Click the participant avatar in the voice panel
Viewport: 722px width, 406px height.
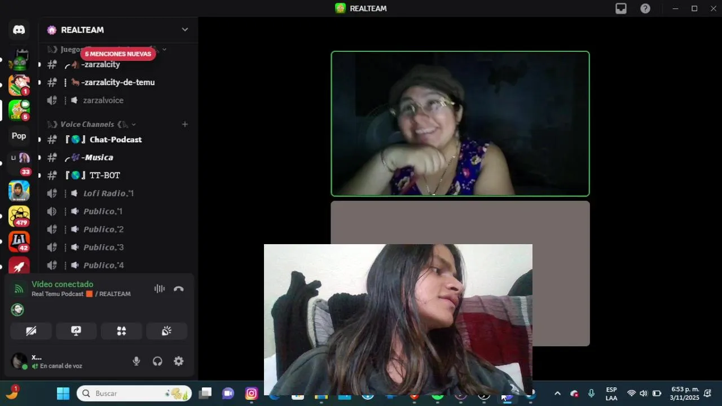click(17, 310)
